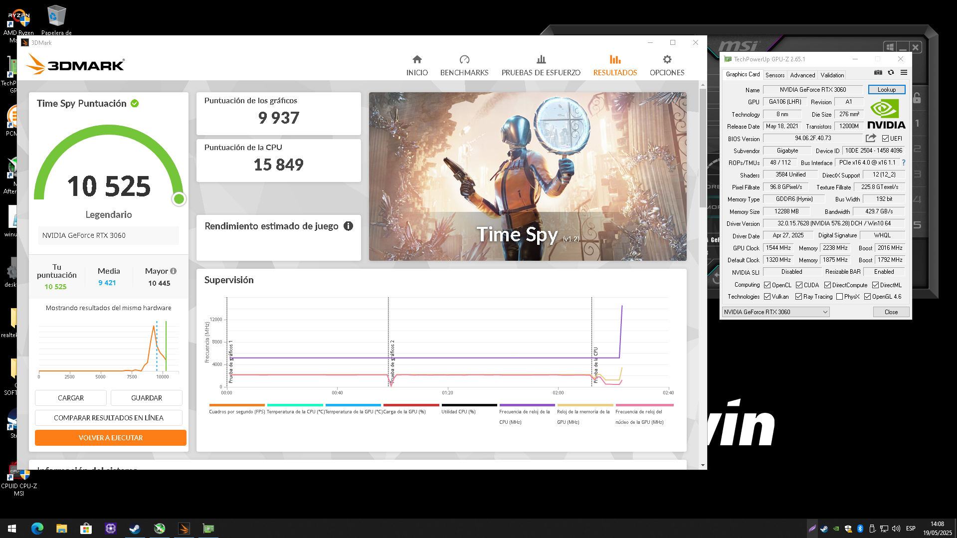Image resolution: width=957 pixels, height=538 pixels.
Task: Click the GPU-Z refresh icon
Action: pyautogui.click(x=891, y=73)
